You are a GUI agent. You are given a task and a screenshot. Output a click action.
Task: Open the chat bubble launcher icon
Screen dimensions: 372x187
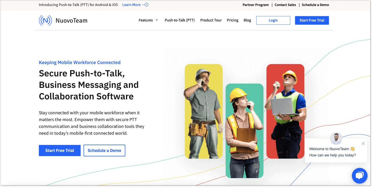(x=359, y=176)
